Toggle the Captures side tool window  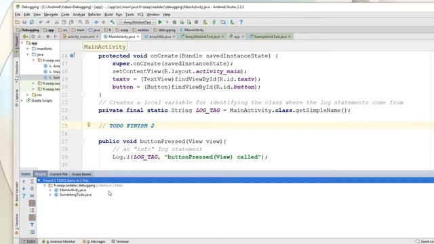click(x=16, y=98)
